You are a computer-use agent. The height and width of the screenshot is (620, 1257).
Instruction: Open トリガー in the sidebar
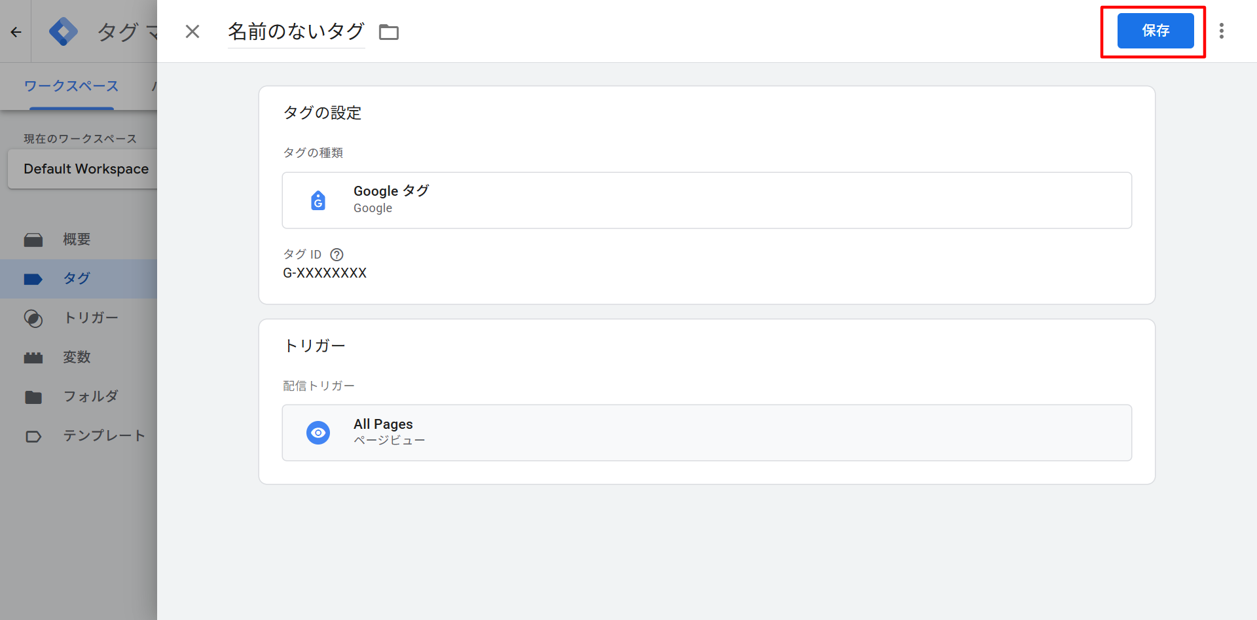(90, 318)
